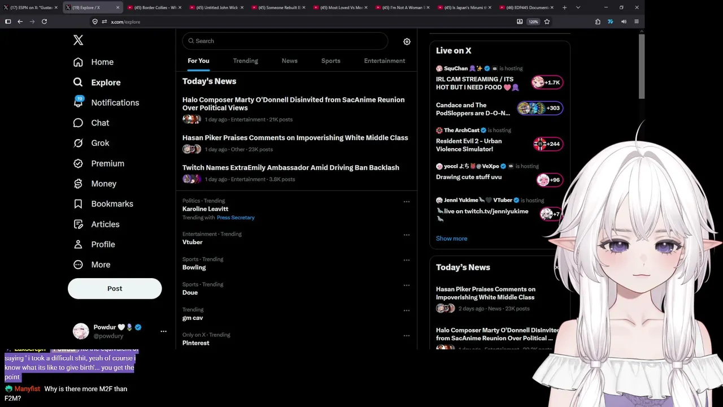
Task: Join SquChan's IRL CAM STREAMING live
Action: 547,83
